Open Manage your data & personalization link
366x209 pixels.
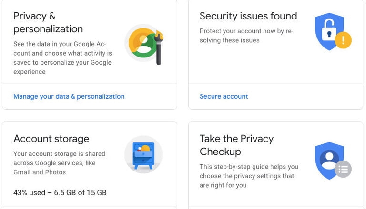pos(69,96)
